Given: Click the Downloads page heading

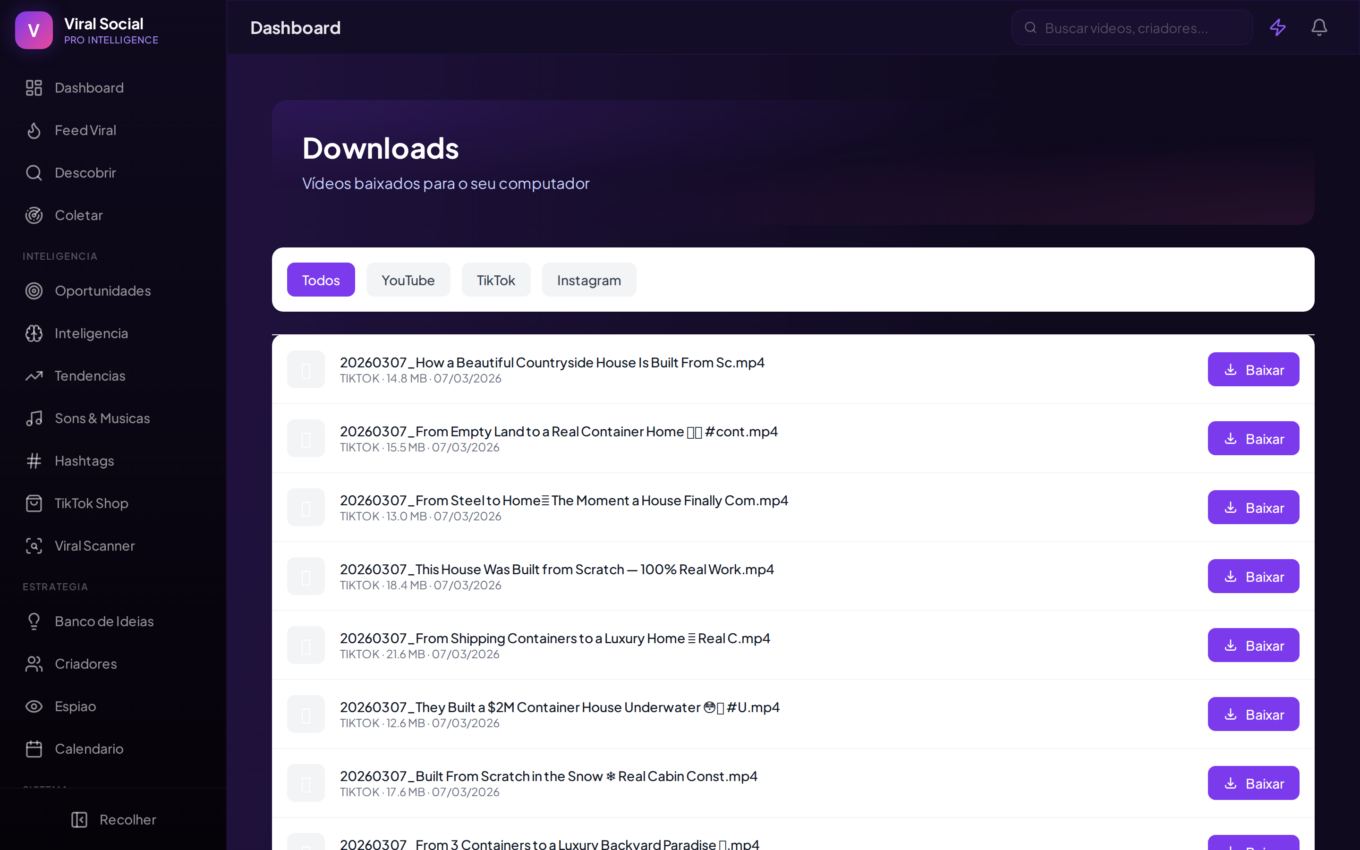Looking at the screenshot, I should [x=381, y=148].
